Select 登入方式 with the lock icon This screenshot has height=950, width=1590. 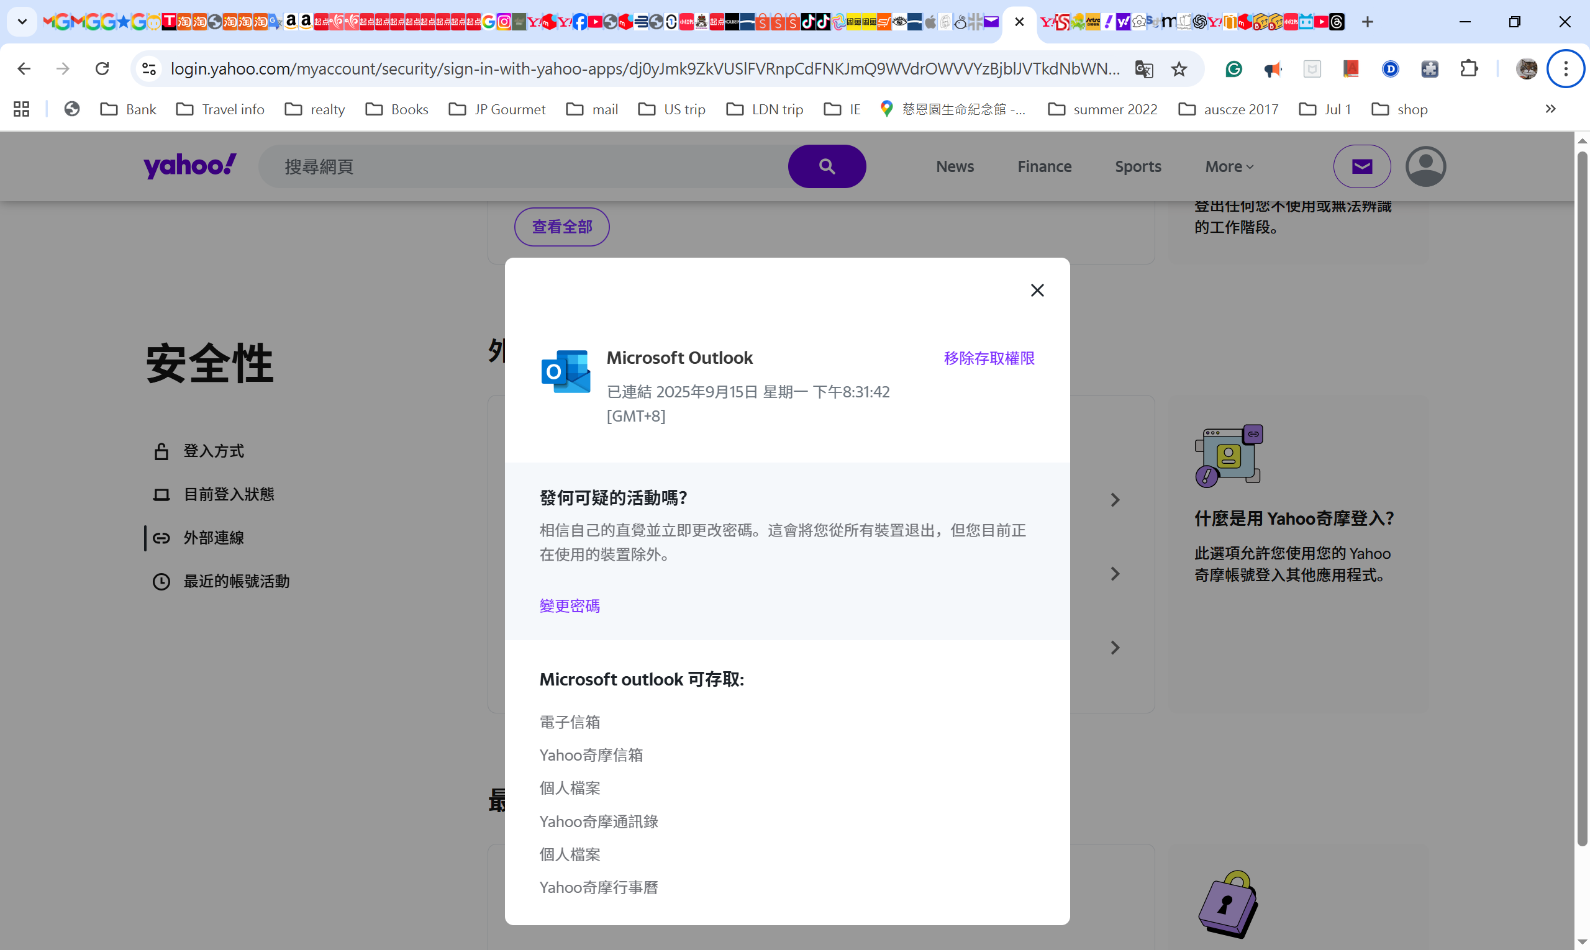(x=213, y=451)
